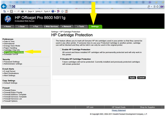Viewport: 165px width, 116px height.
Task: Open the Privacy Statement link
Action: tap(119, 111)
